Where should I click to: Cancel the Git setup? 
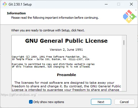point(124,102)
